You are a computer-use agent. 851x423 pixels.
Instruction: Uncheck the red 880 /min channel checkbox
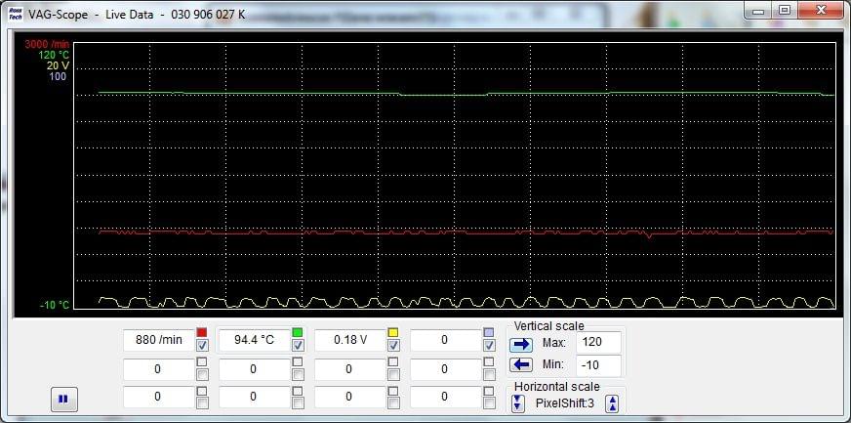pos(202,345)
